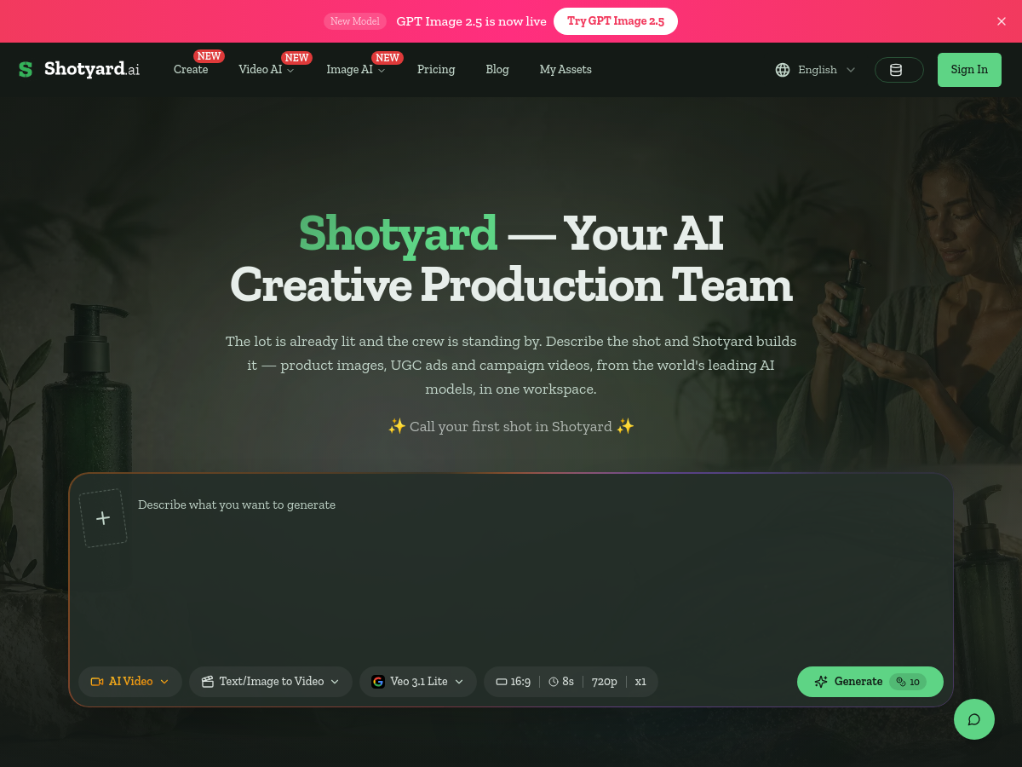1022x767 pixels.
Task: Click the aspect ratio rectangle icon
Action: pos(502,682)
